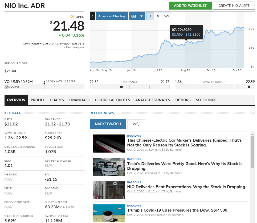The height and width of the screenshot is (223, 257).
Task: Click the first article's BARRON'S source label
Action: (134, 136)
